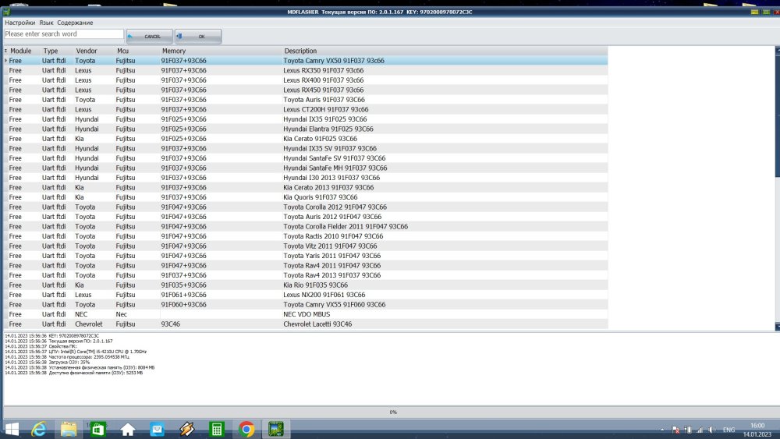Open the Содержание menu
The width and height of the screenshot is (780, 439).
pyautogui.click(x=75, y=23)
